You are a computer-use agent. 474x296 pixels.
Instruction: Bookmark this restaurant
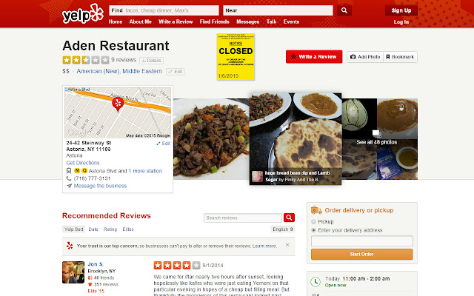pyautogui.click(x=400, y=57)
